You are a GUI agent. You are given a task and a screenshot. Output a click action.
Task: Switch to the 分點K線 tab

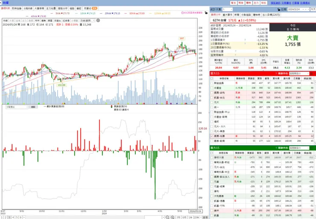coord(28,9)
